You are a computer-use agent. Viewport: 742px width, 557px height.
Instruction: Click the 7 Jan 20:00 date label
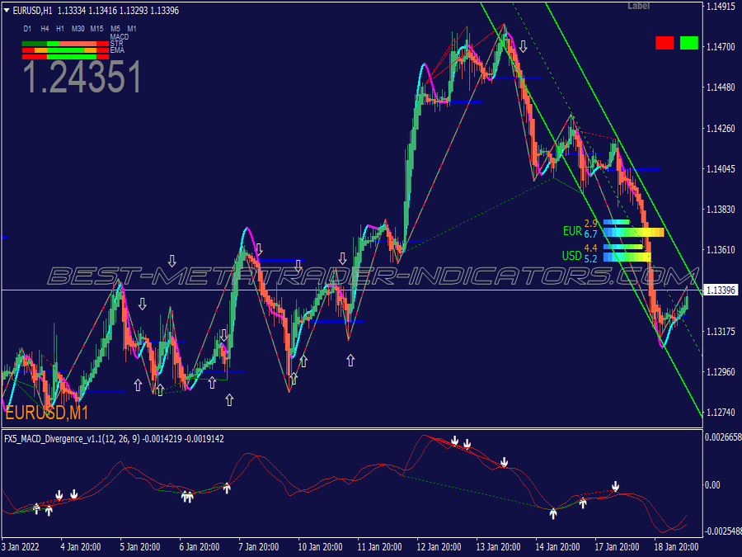259,547
